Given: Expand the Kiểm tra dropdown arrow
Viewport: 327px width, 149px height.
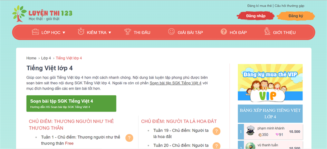Looking at the screenshot, I should point(110,33).
